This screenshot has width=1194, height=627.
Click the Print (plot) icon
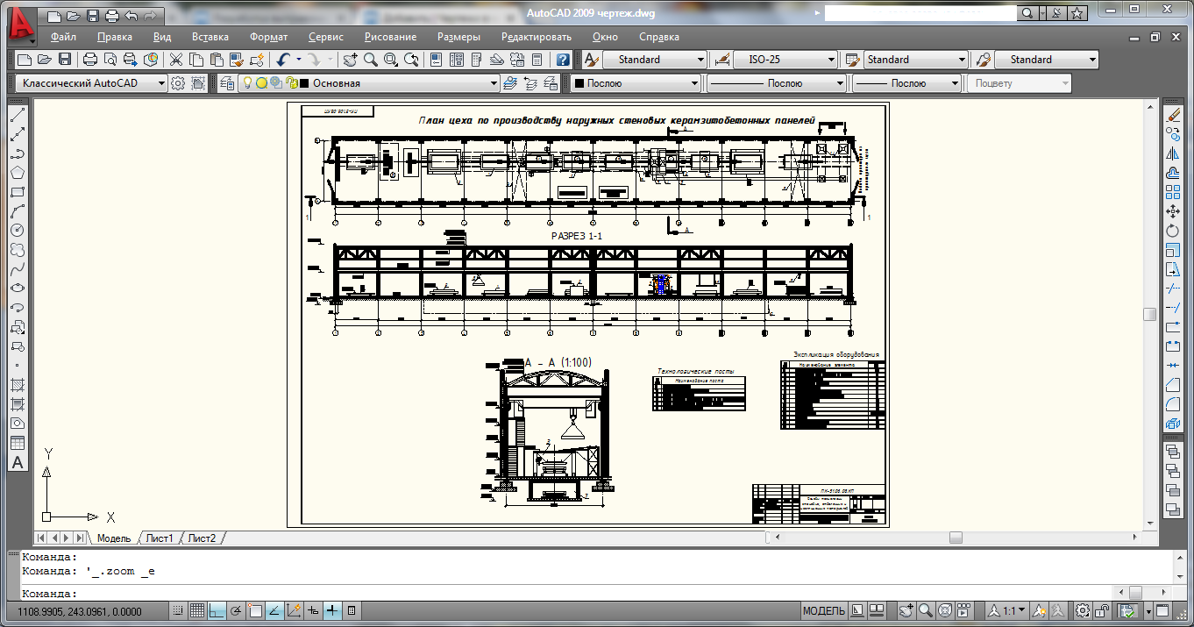coord(89,60)
